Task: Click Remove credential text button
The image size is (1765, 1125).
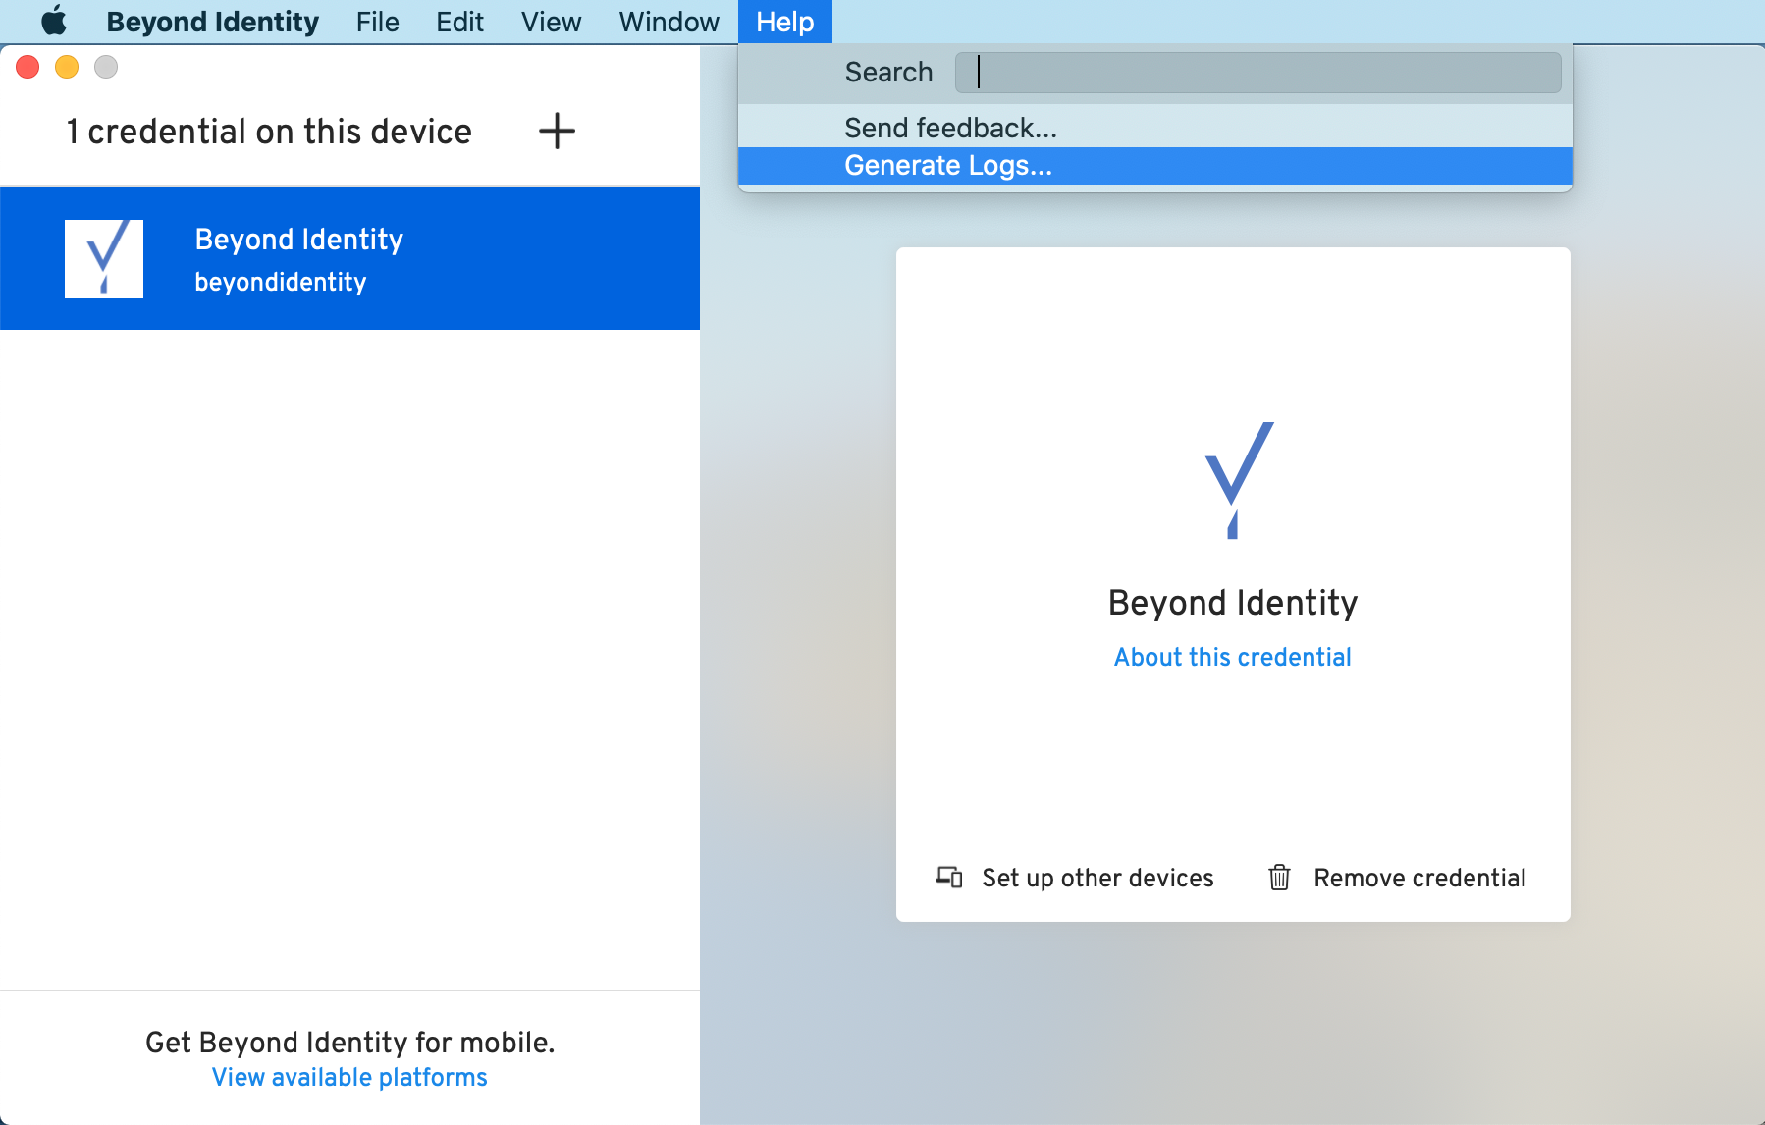Action: pos(1418,878)
